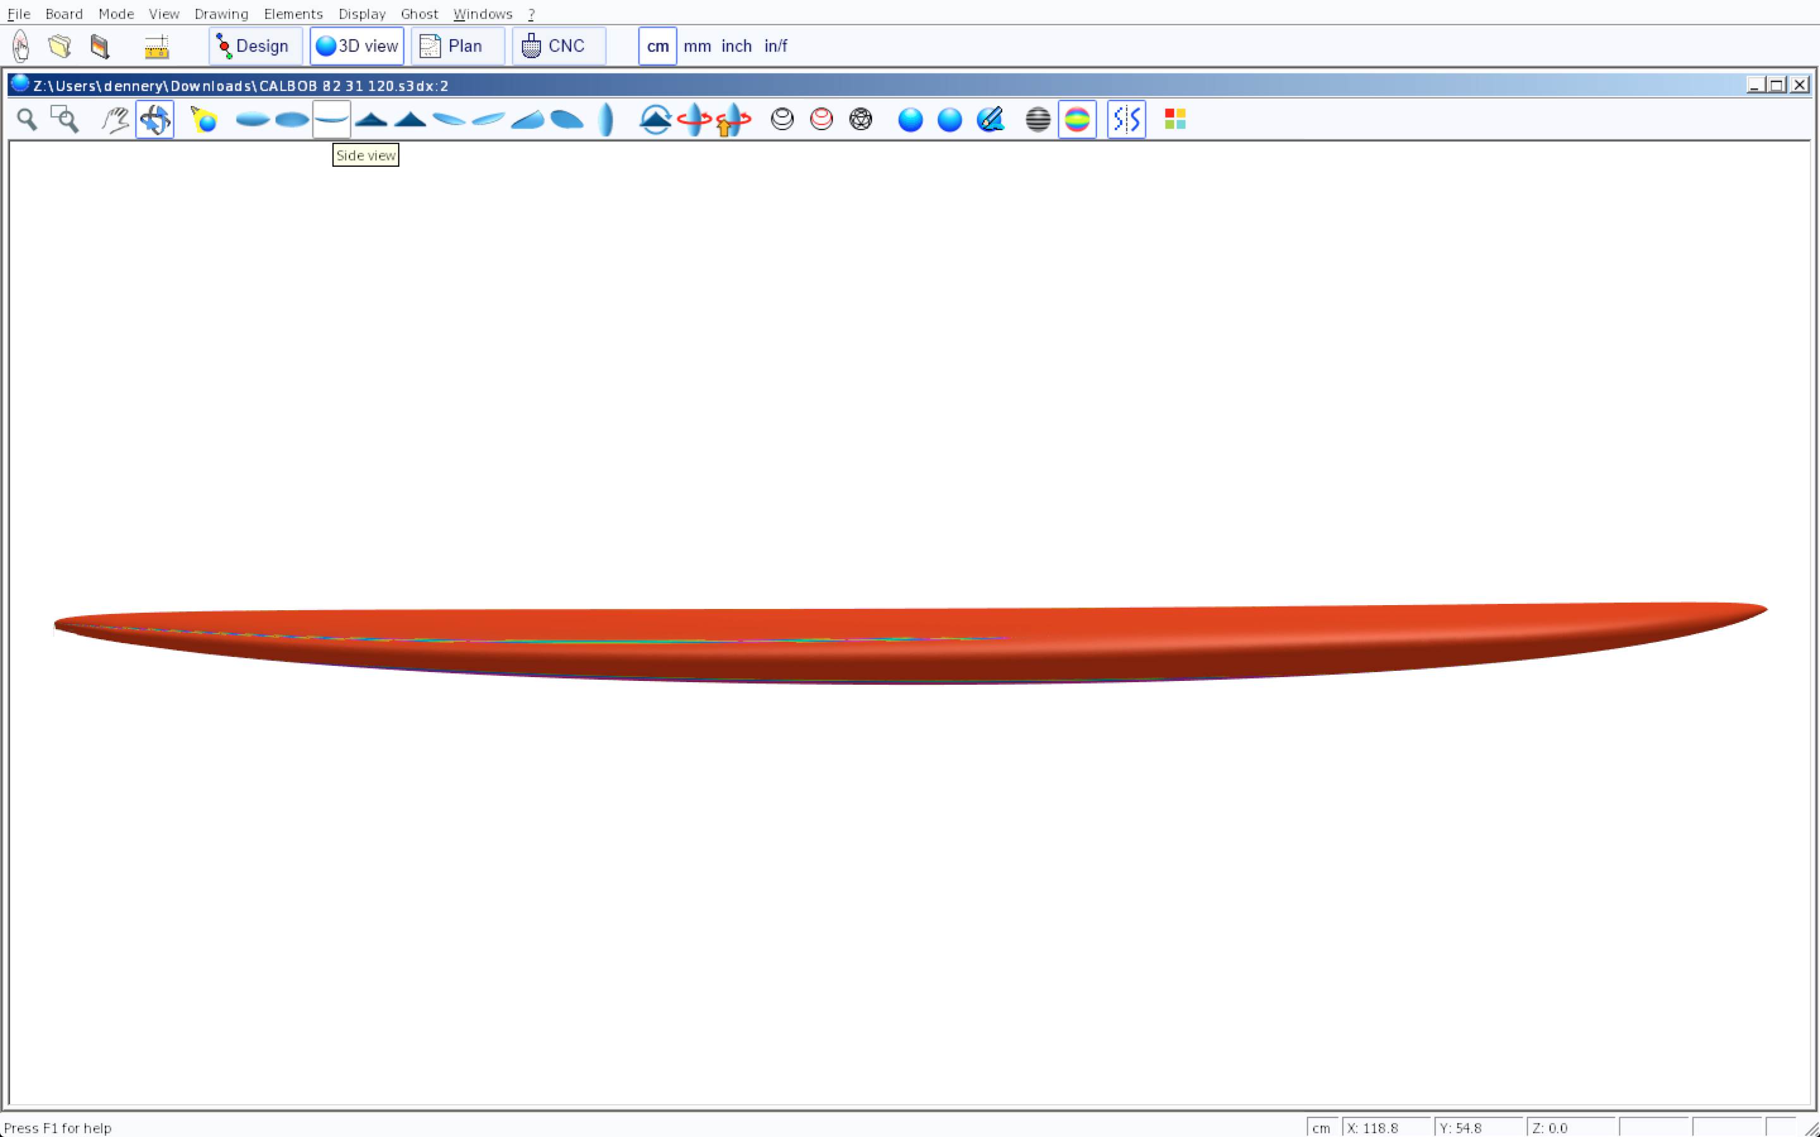Open the Board menu
1820x1137 pixels.
point(64,13)
